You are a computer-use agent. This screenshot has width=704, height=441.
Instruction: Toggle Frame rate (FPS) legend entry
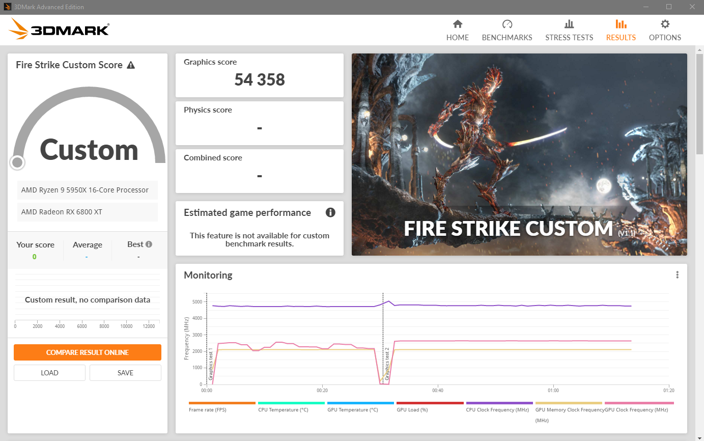pos(222,407)
